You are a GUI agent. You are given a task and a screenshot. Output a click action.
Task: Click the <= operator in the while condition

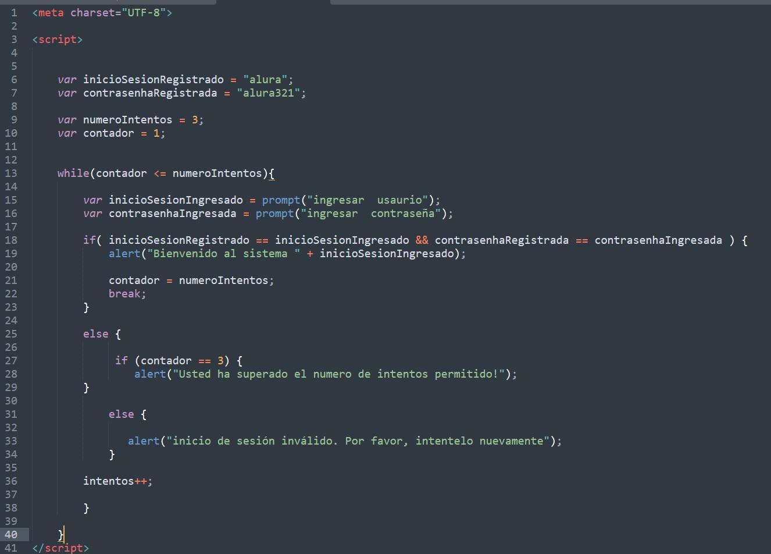[160, 173]
